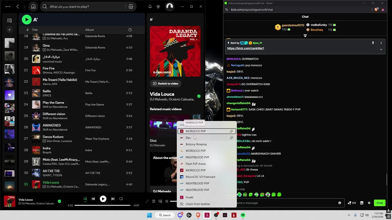This screenshot has height=220, width=392.
Task: Open channel points icon in Kick chat
Action: [x=352, y=203]
